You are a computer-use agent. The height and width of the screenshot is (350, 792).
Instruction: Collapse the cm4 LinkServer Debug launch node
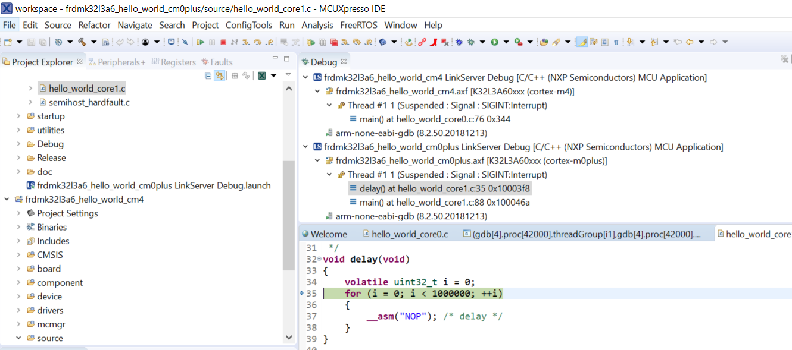(306, 78)
